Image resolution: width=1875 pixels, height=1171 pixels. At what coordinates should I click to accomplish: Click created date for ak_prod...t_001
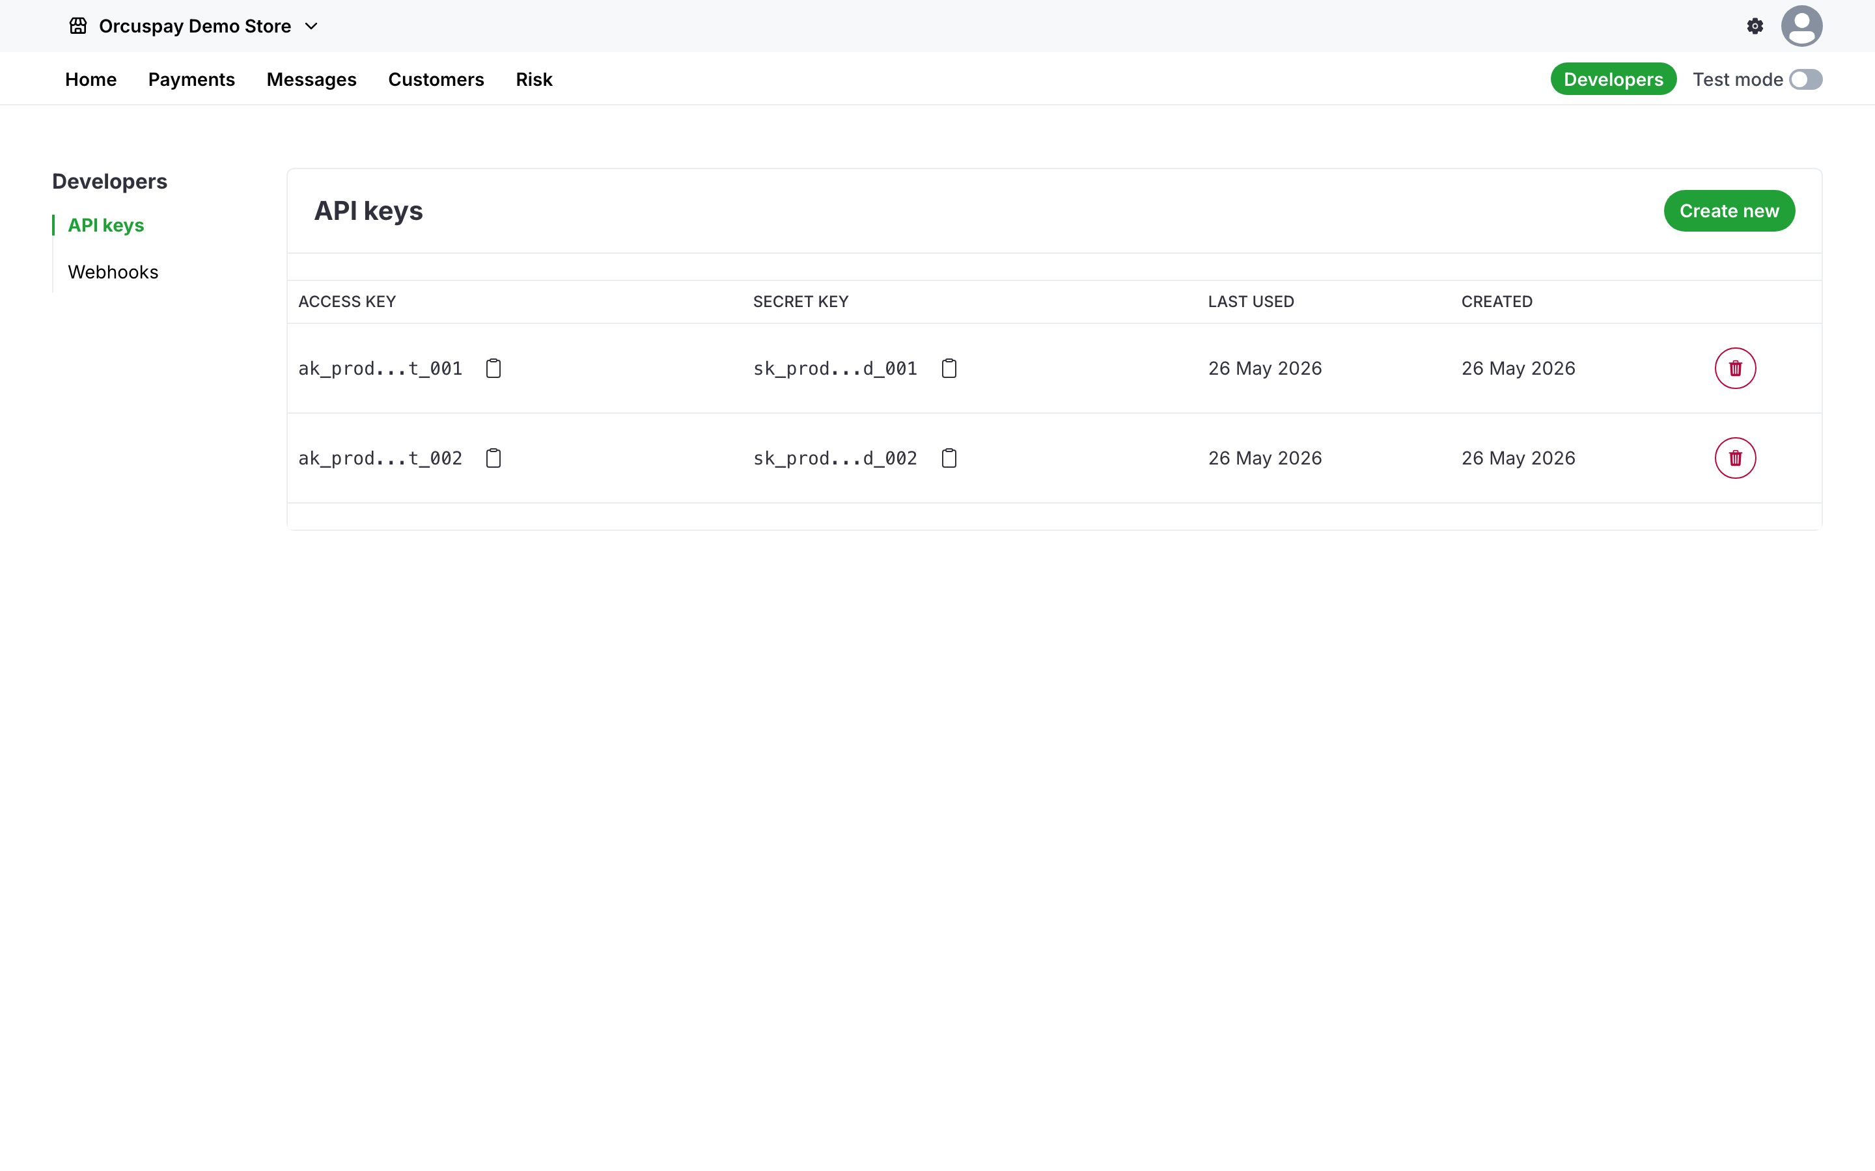click(x=1519, y=369)
